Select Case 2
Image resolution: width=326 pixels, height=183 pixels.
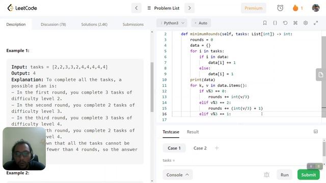[x=200, y=148]
